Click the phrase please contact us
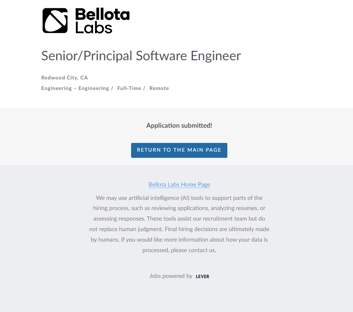Screen dimensions: 353x312 pyautogui.click(x=193, y=250)
